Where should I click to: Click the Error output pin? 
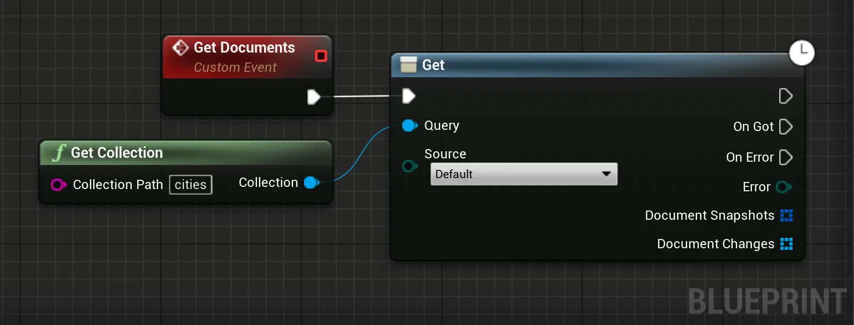(x=784, y=187)
